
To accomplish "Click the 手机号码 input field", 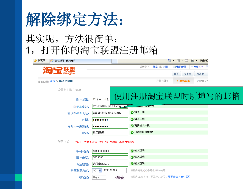I will pyautogui.click(x=110, y=151).
